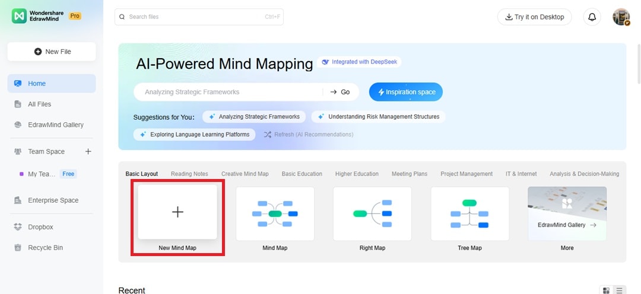Switch Recent files to grid view

coord(606,290)
